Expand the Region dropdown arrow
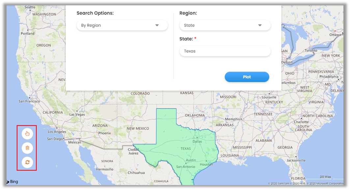The height and width of the screenshot is (190, 350). tap(260, 25)
